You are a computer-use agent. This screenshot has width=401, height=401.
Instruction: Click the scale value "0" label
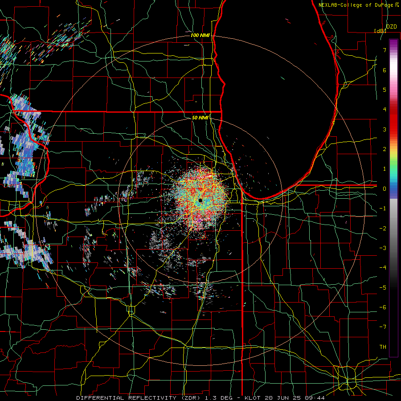point(385,189)
